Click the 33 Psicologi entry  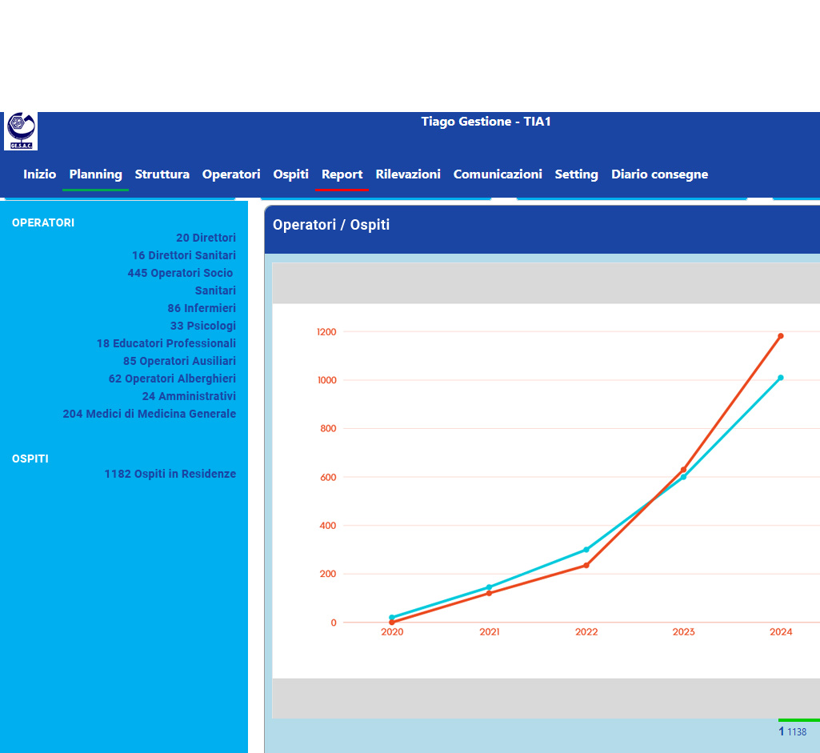point(203,326)
